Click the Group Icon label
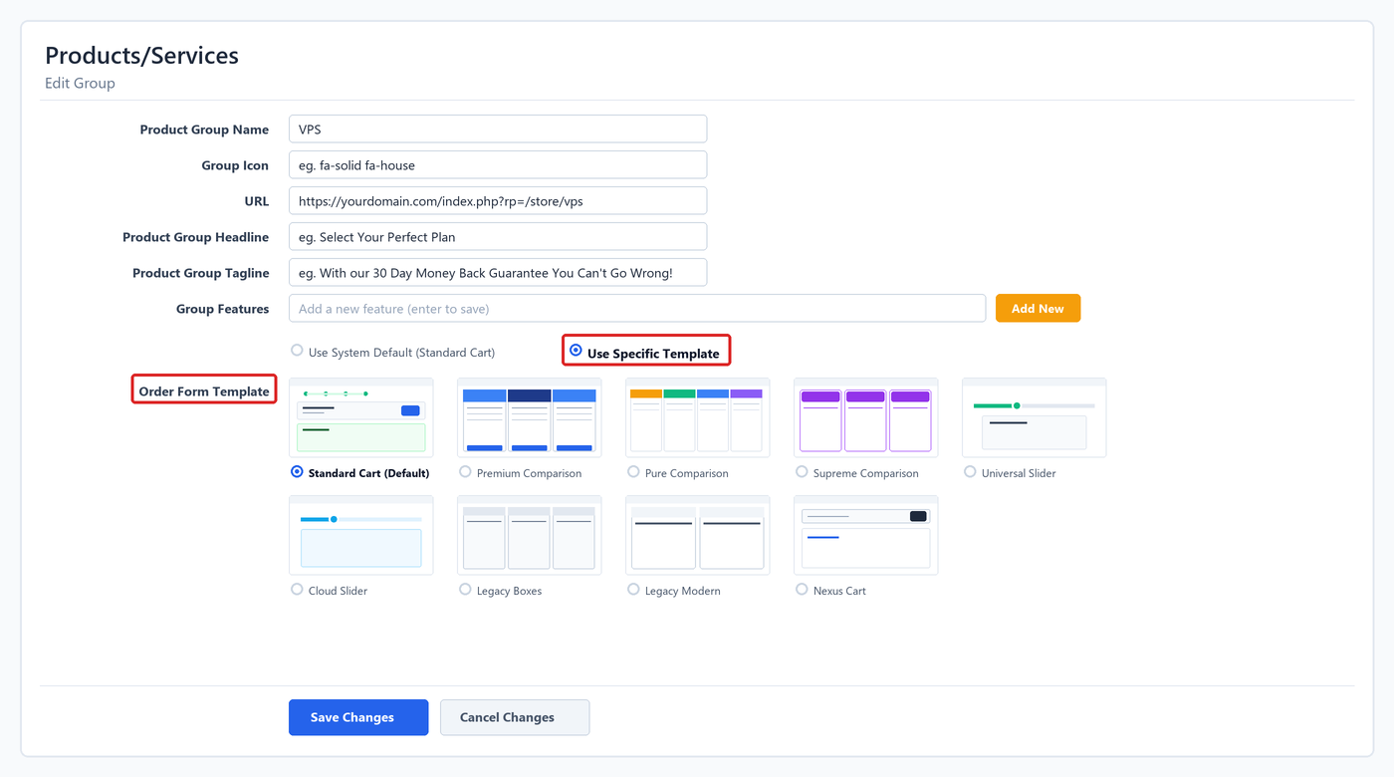1394x777 pixels. pyautogui.click(x=235, y=165)
